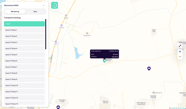Pick Isuzu 5 Tonna 11

tap(24, 92)
